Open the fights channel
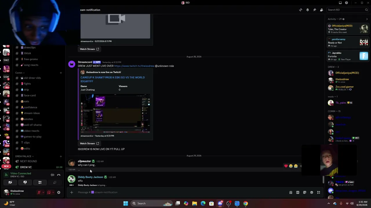The image size is (371, 208). tap(27, 84)
